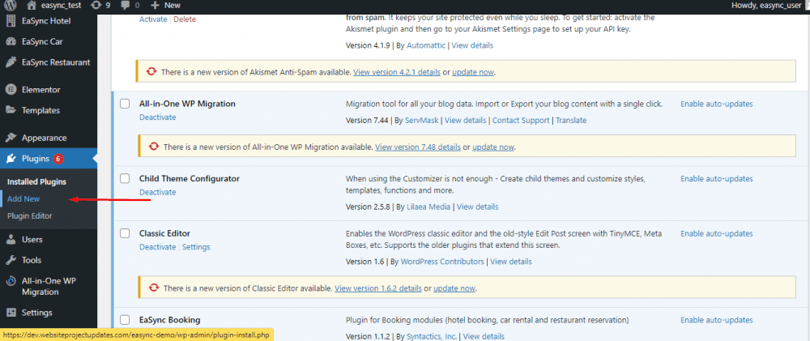This screenshot has height=341, width=810.
Task: Open the comments bubble icon
Action: point(126,5)
